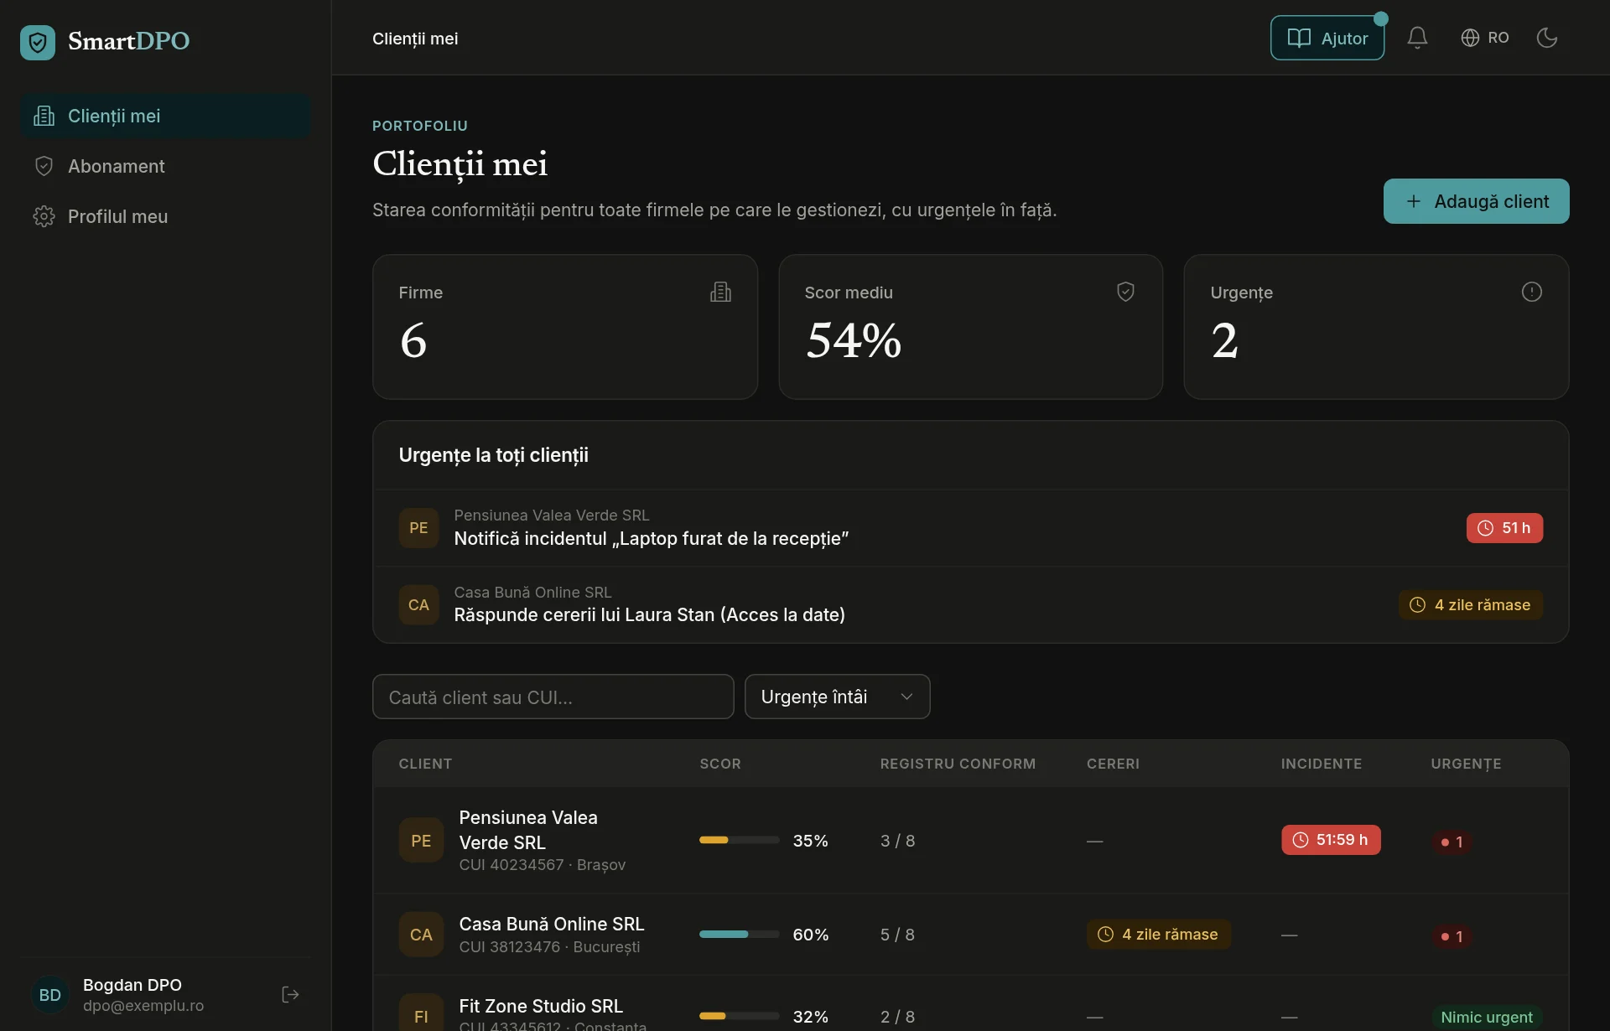Click the shield icon in Scor mediu card
The width and height of the screenshot is (1610, 1031).
tap(1125, 292)
